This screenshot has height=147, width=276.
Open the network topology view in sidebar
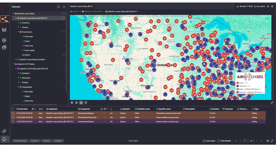click(x=5, y=18)
